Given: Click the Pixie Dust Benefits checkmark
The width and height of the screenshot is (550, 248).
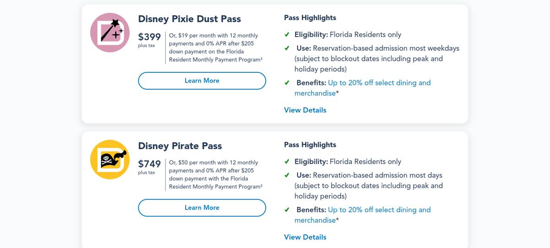Looking at the screenshot, I should pyautogui.click(x=287, y=83).
